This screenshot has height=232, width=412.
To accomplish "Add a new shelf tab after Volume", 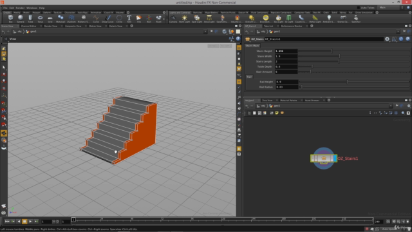I will 128,12.
